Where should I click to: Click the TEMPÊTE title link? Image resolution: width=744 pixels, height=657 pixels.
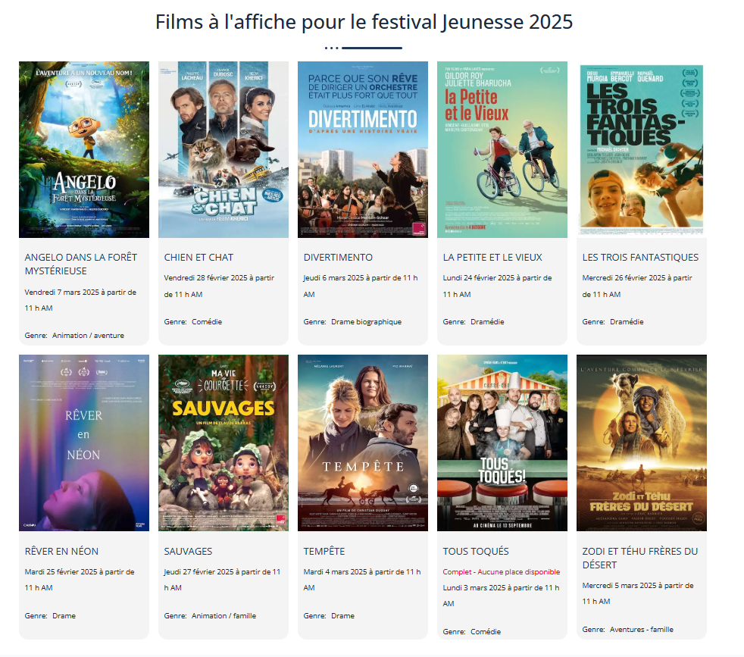[324, 551]
